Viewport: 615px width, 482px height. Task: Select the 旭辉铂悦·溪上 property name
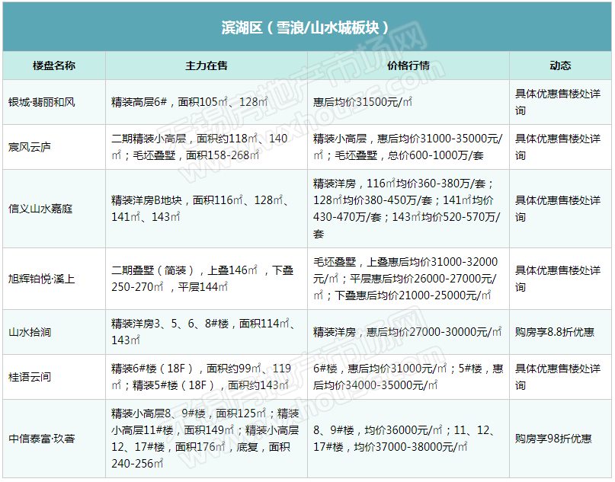coord(42,279)
